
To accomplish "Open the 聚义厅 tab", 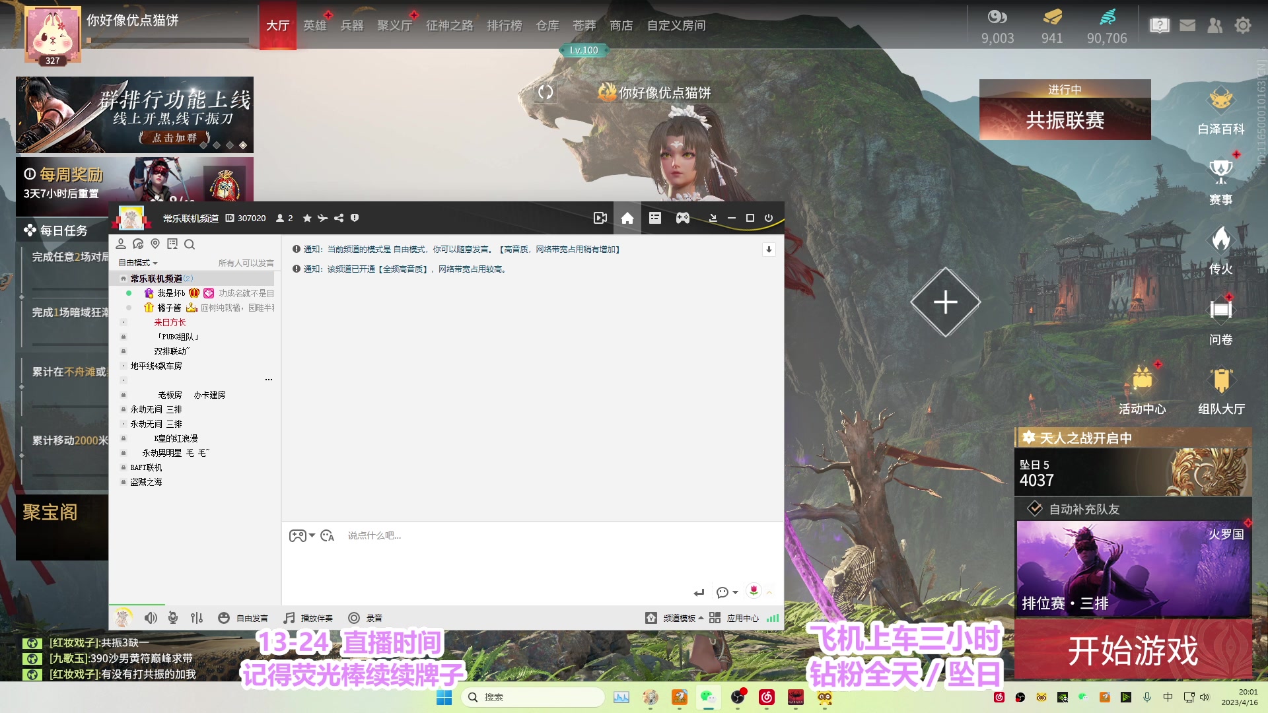I will [395, 25].
